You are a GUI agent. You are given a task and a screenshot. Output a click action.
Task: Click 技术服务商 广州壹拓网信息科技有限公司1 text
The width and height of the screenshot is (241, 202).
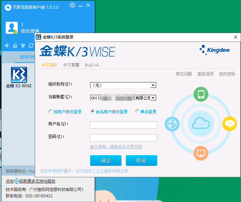point(45,189)
